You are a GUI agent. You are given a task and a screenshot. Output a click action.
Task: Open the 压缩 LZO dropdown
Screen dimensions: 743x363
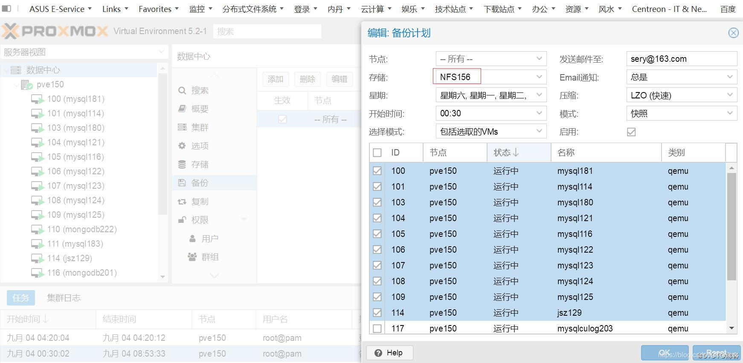[x=730, y=95]
